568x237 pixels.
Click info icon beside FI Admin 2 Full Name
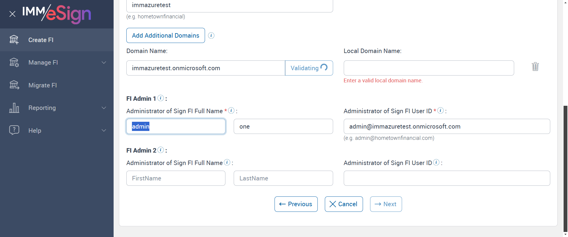227,162
